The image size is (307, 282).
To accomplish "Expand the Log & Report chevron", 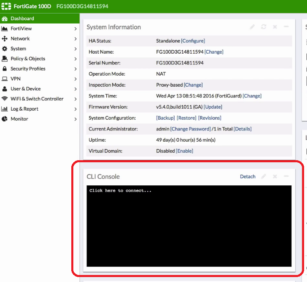I will [x=75, y=109].
